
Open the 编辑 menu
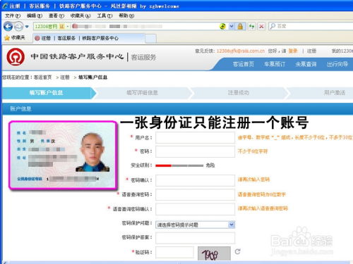coord(35,15)
